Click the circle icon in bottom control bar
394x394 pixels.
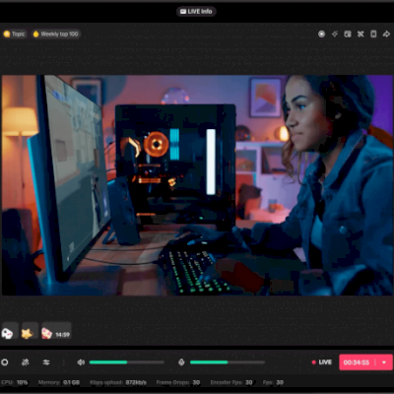coord(5,362)
